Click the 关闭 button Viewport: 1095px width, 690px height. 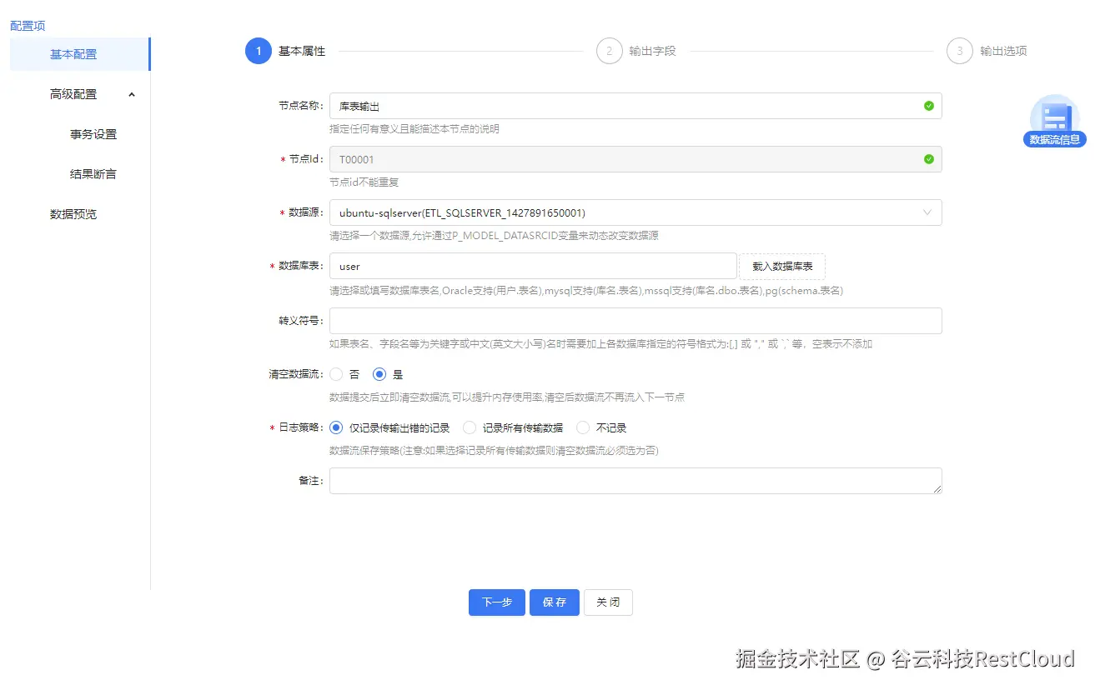608,602
